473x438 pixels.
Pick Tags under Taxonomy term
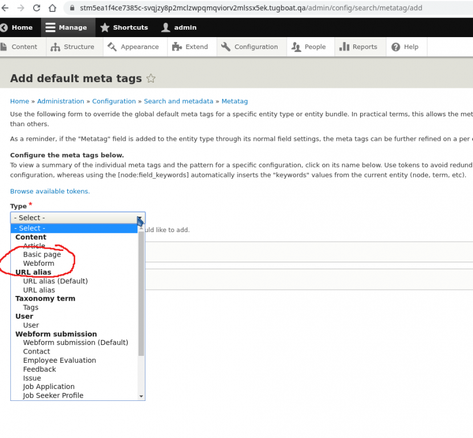(x=31, y=307)
